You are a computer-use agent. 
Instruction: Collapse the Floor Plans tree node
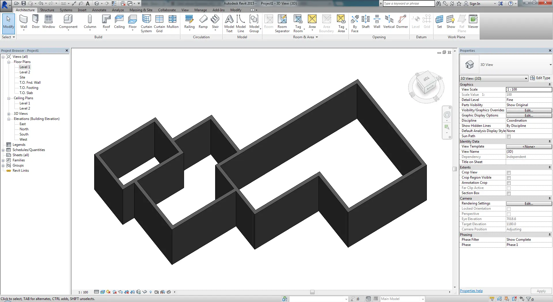9,62
